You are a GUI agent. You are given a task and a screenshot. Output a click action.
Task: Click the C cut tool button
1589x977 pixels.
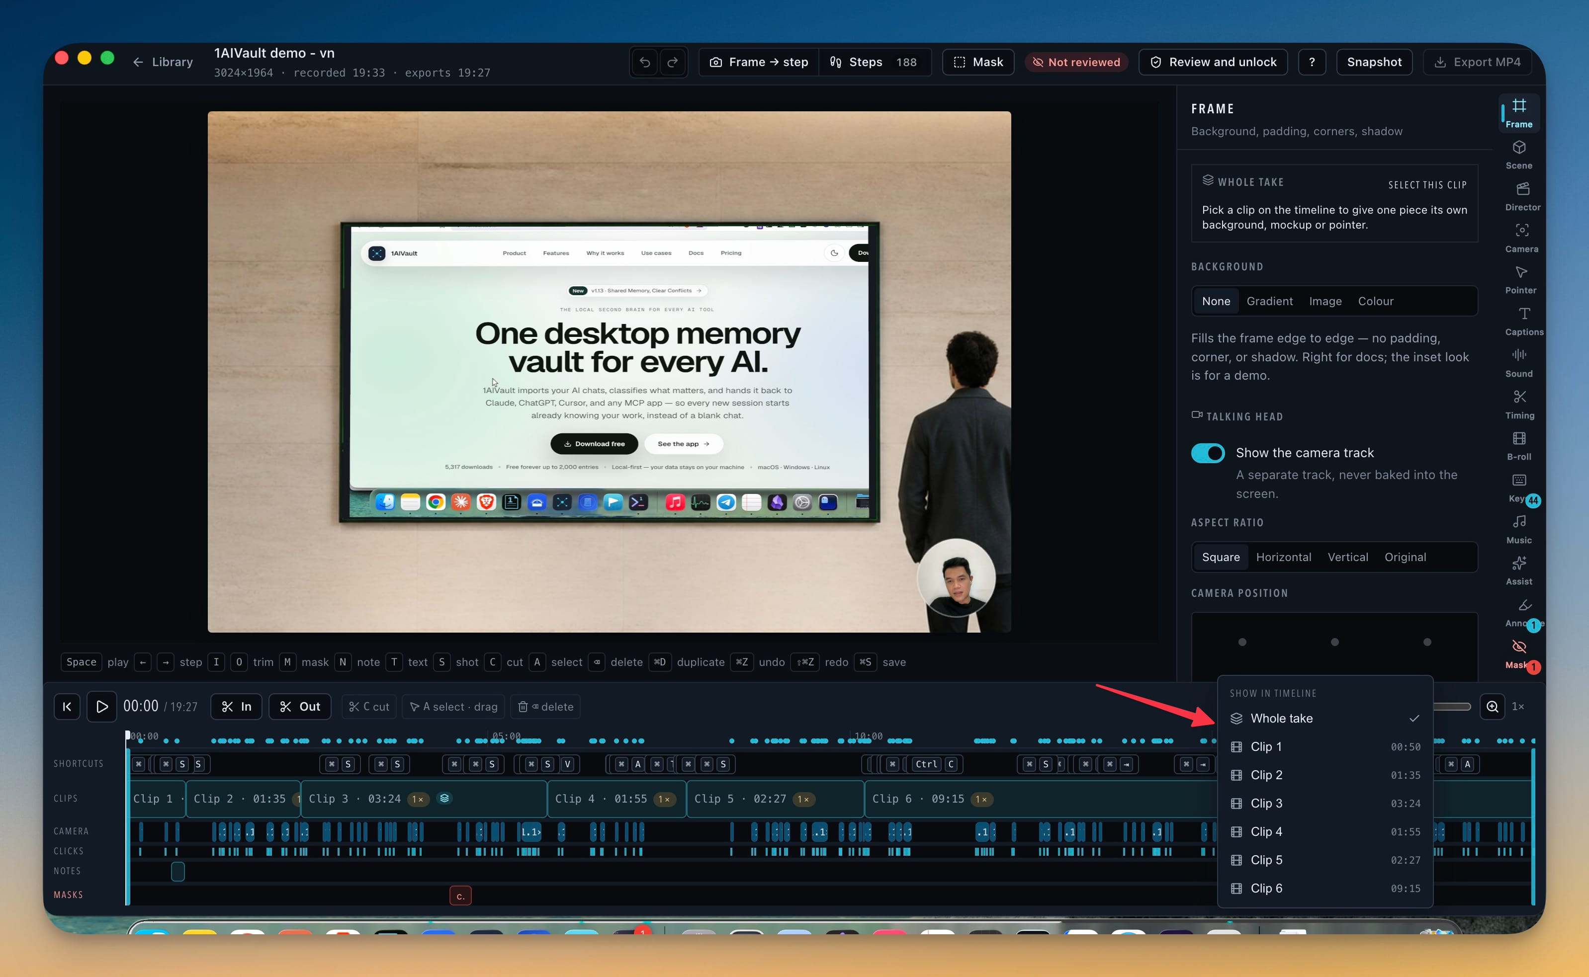coord(369,706)
